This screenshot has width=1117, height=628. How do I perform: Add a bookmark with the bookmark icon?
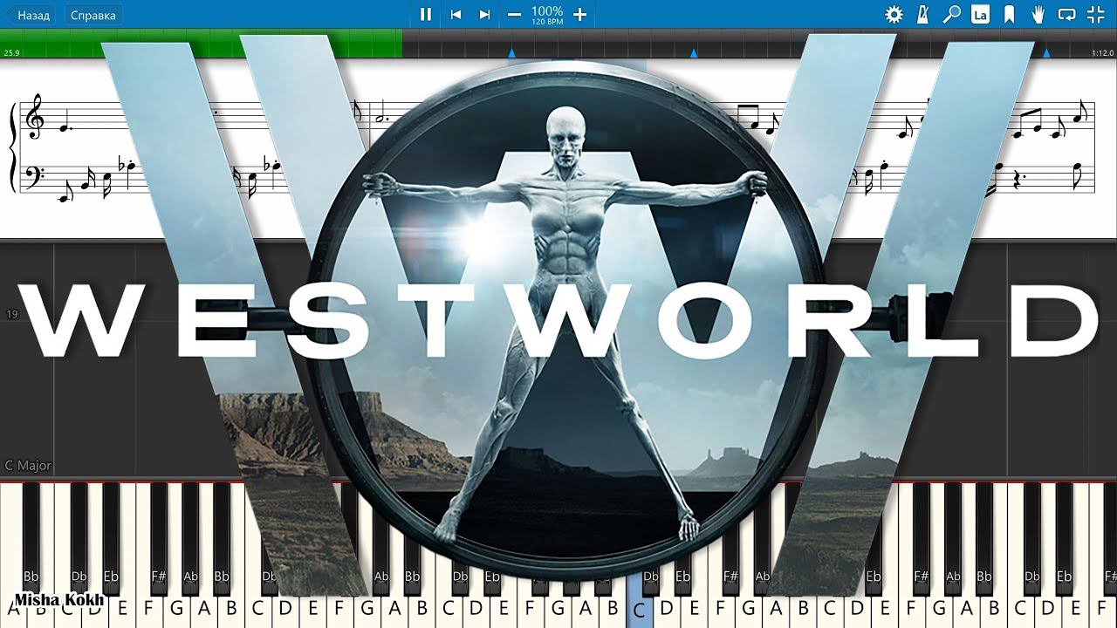[x=1009, y=14]
